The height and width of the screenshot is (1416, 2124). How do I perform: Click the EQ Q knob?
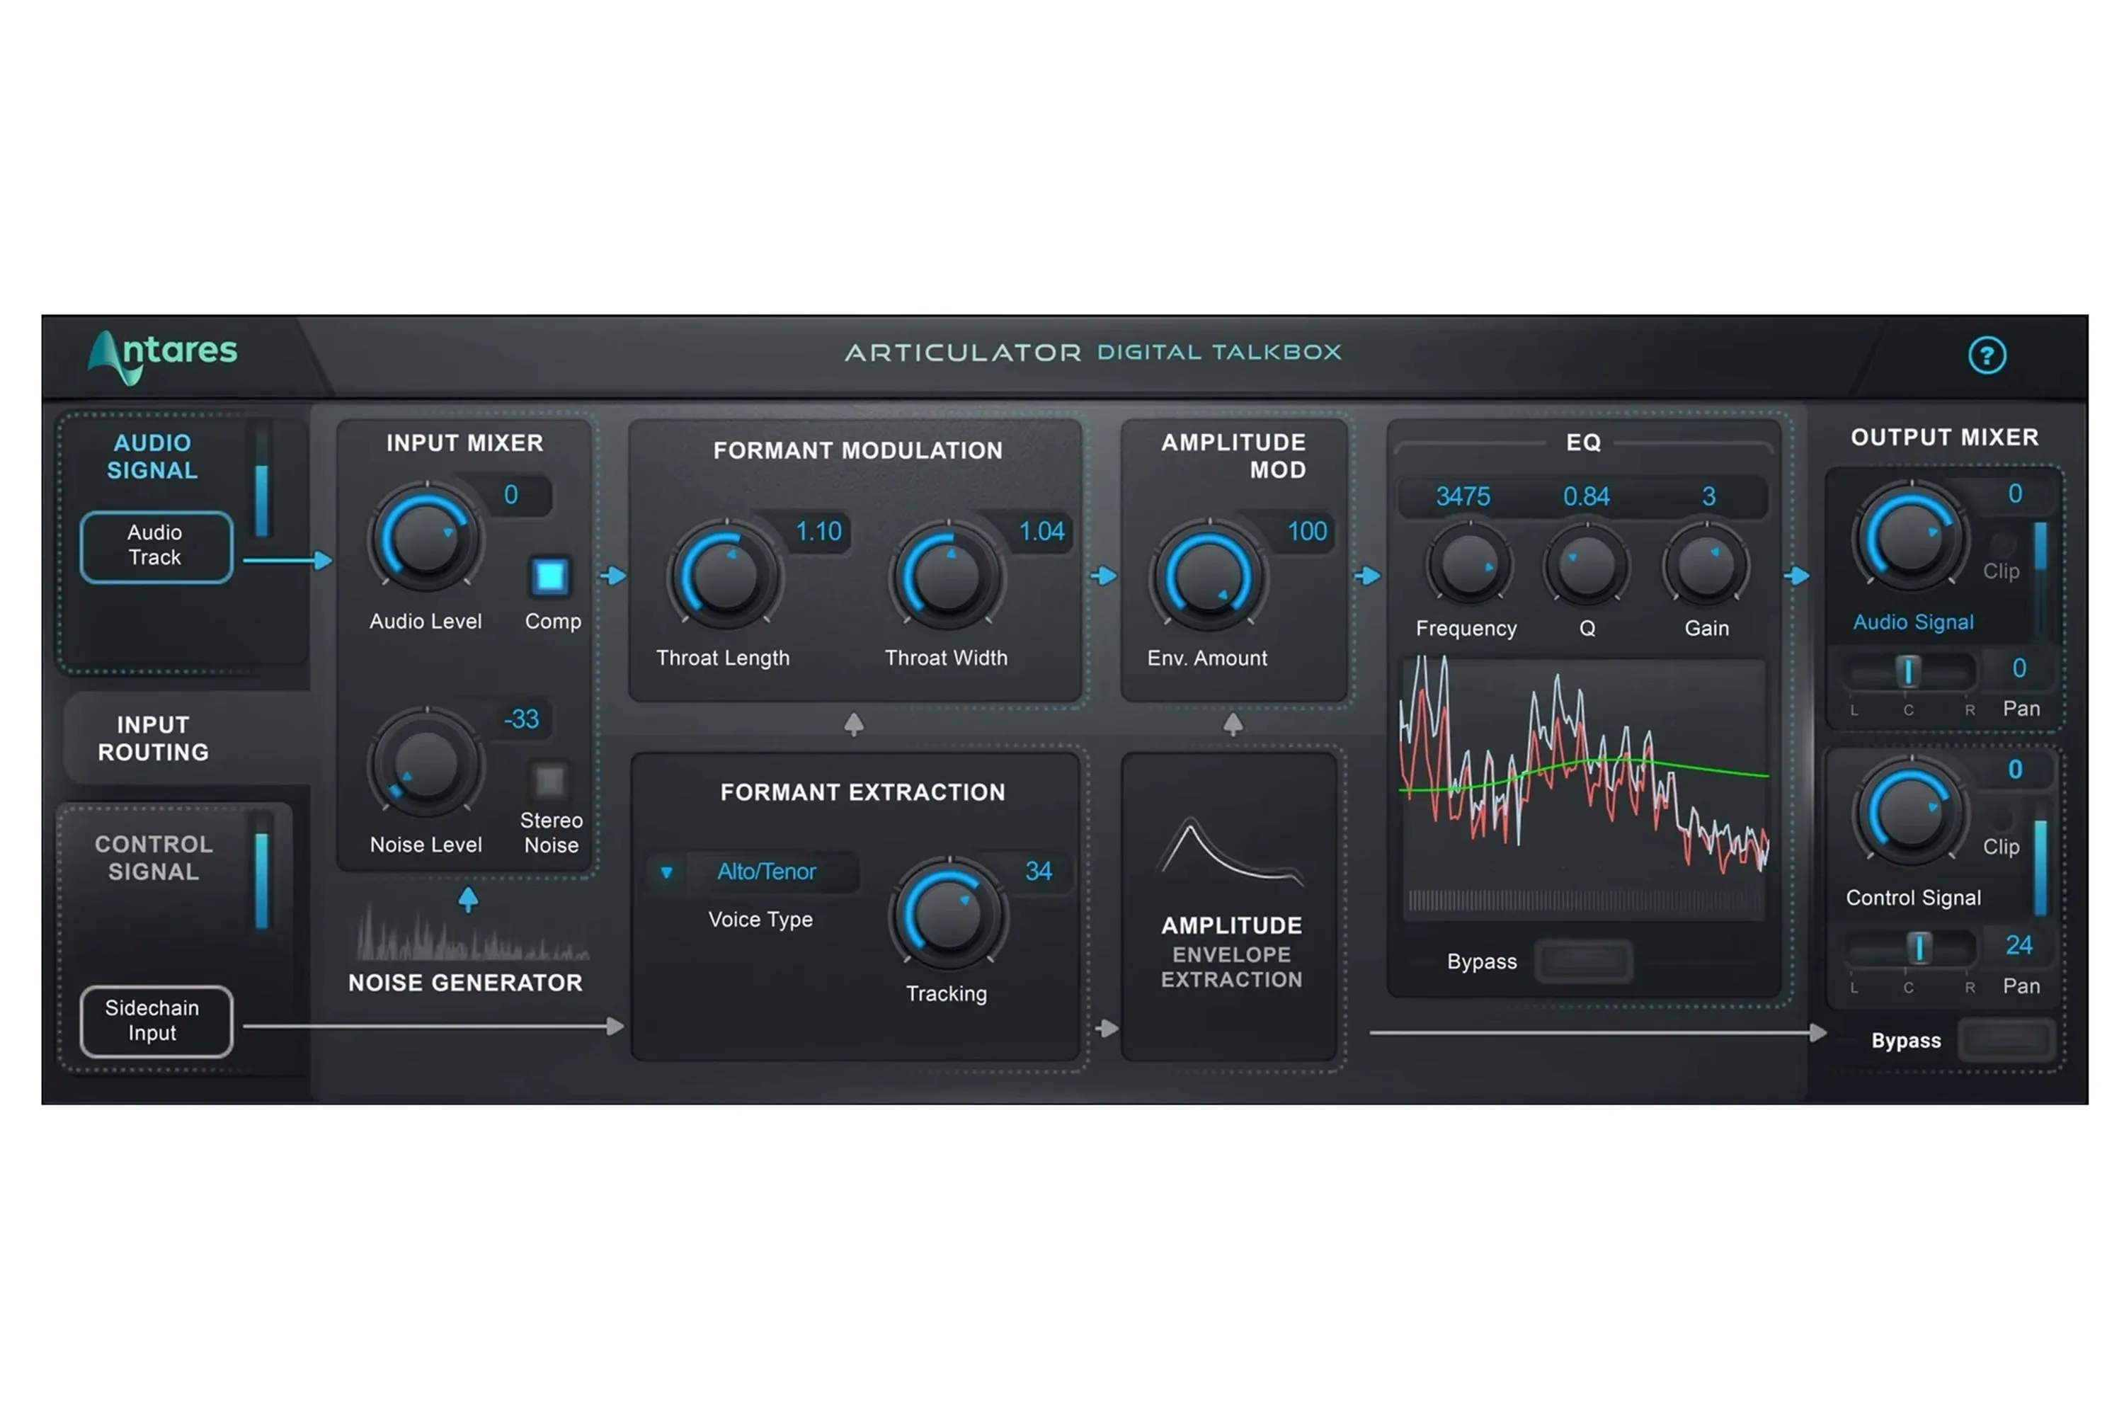pyautogui.click(x=1587, y=564)
